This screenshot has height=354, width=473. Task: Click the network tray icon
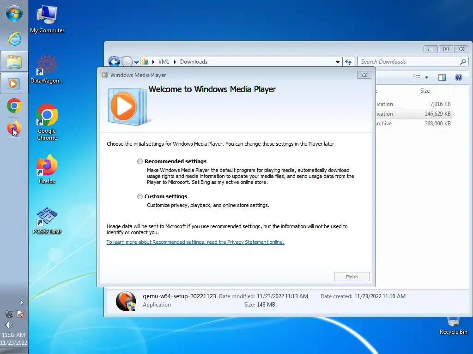(x=9, y=314)
